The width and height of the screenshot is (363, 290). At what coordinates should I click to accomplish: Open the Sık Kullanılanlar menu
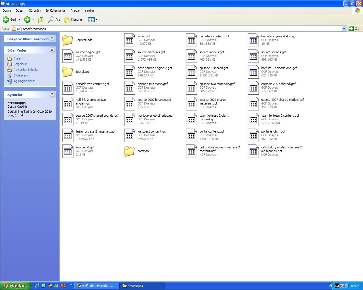point(56,10)
